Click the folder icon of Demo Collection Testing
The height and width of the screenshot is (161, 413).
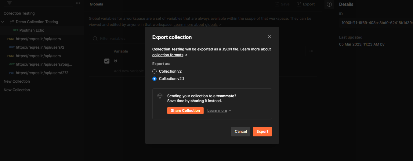12,22
